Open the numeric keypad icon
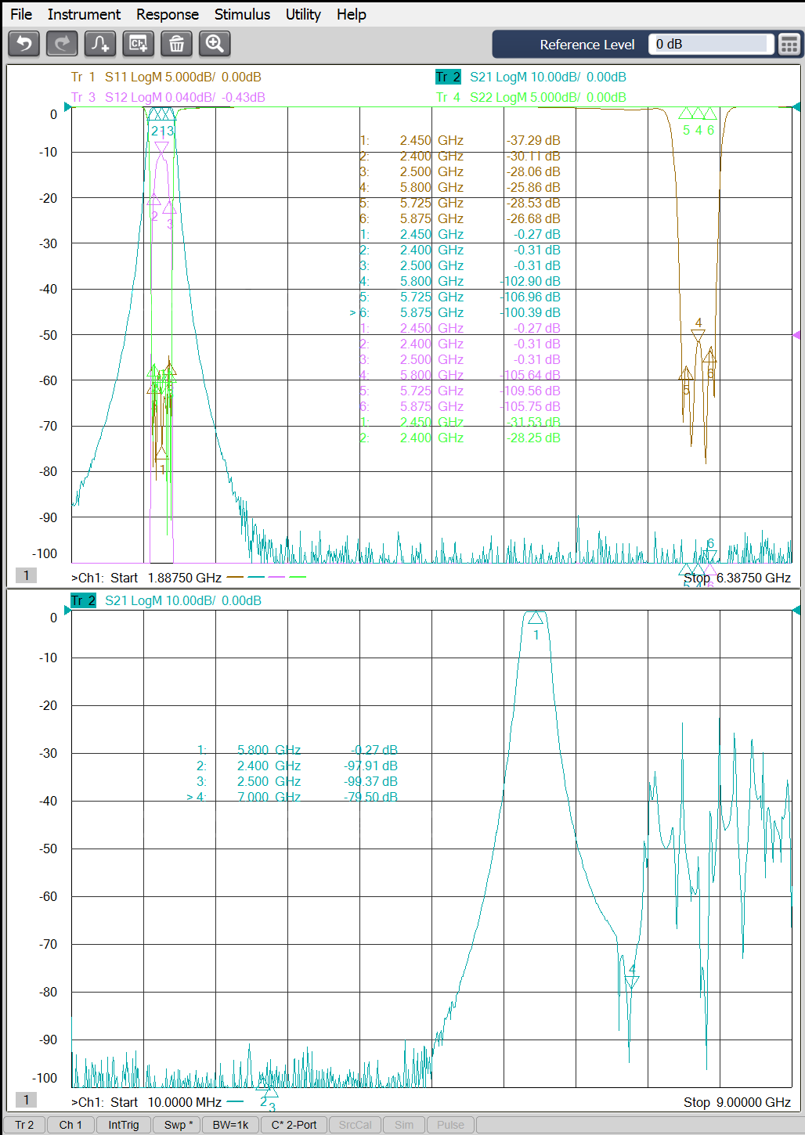This screenshot has height=1135, width=805. click(x=789, y=45)
